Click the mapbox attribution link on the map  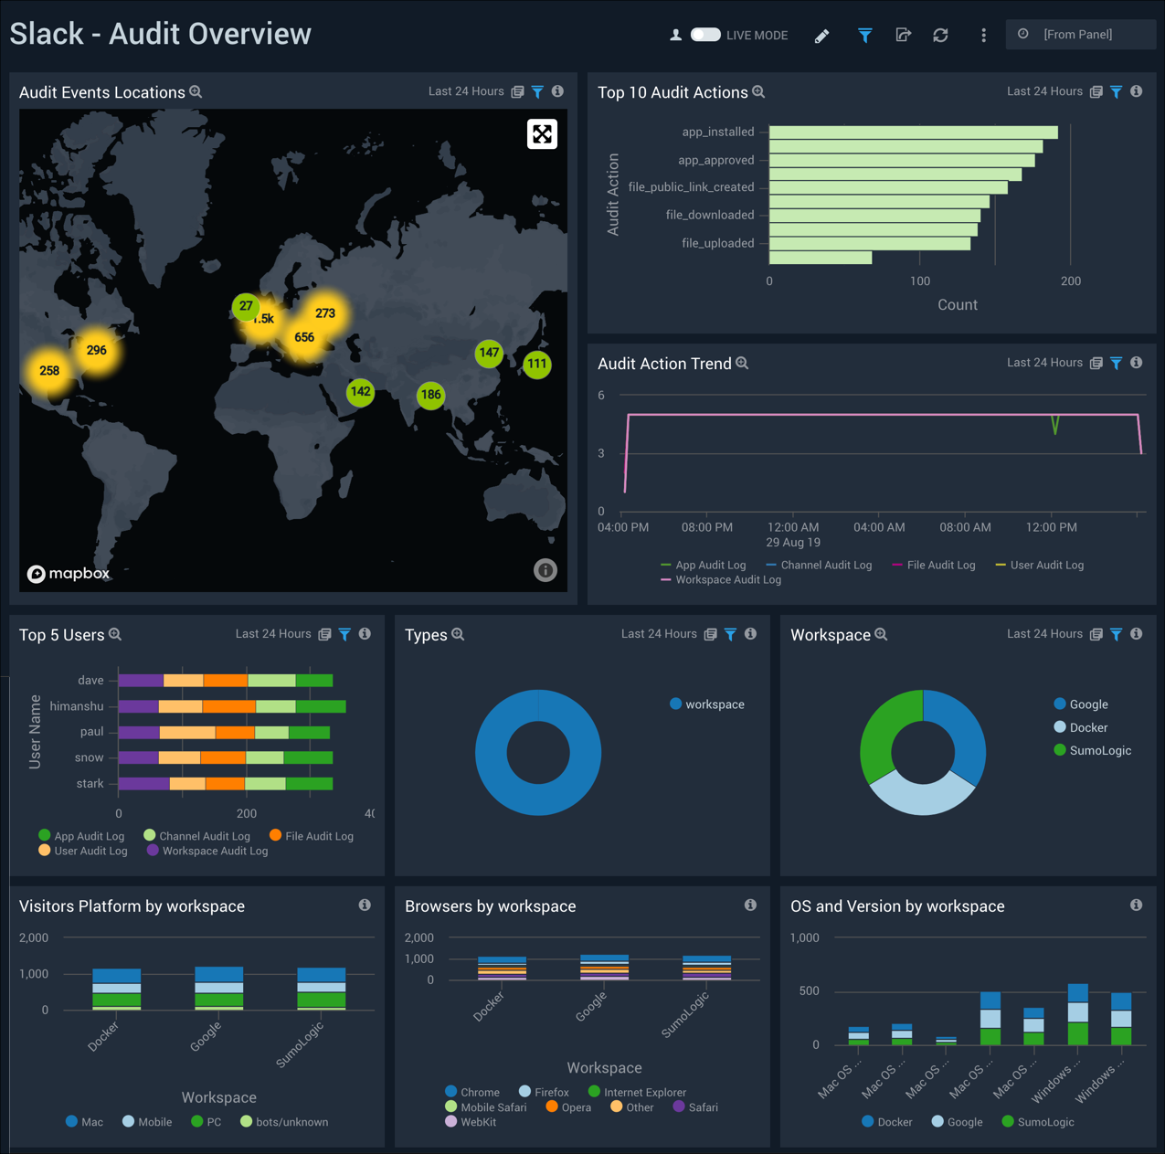[69, 574]
